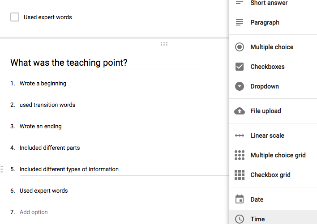Select Paragraph question type label
This screenshot has height=224, width=317.
pyautogui.click(x=265, y=22)
